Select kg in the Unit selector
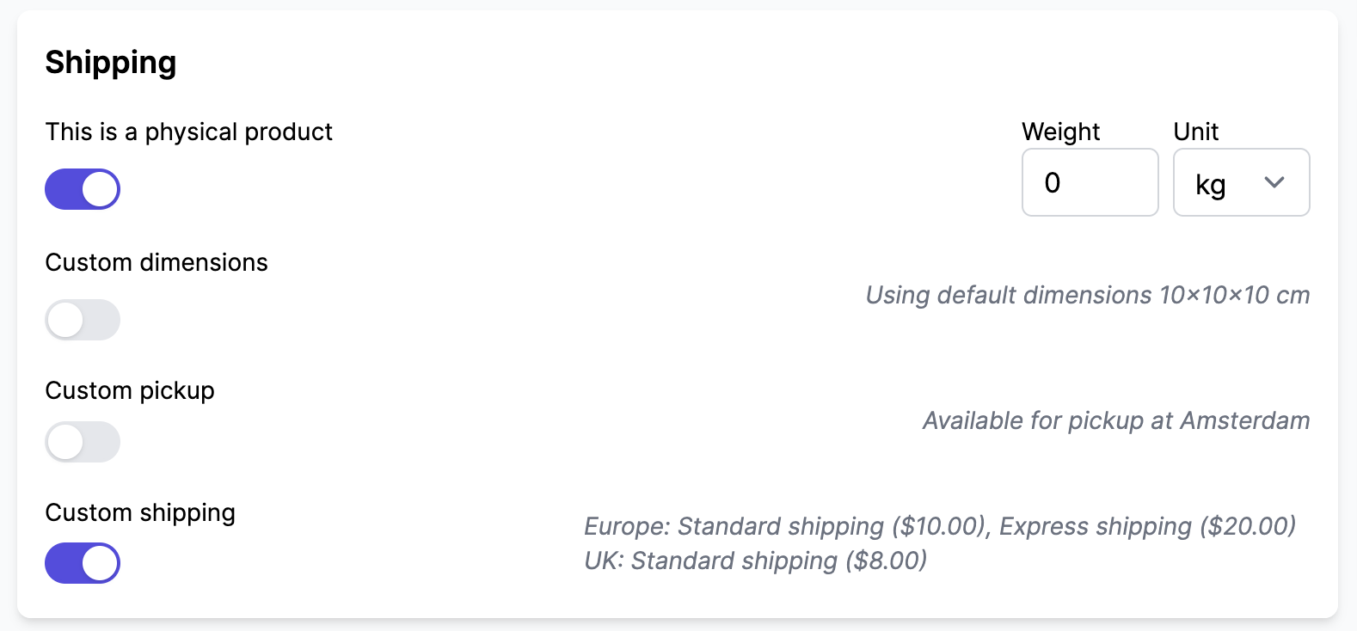This screenshot has height=631, width=1357. tap(1212, 182)
